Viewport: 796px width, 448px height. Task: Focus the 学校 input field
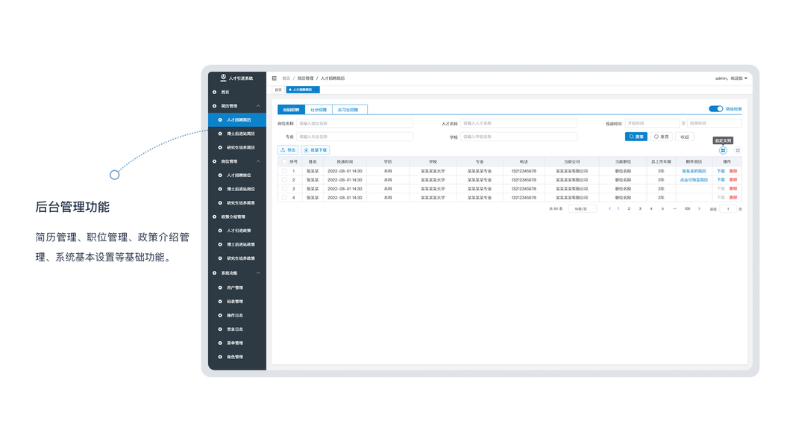point(518,137)
